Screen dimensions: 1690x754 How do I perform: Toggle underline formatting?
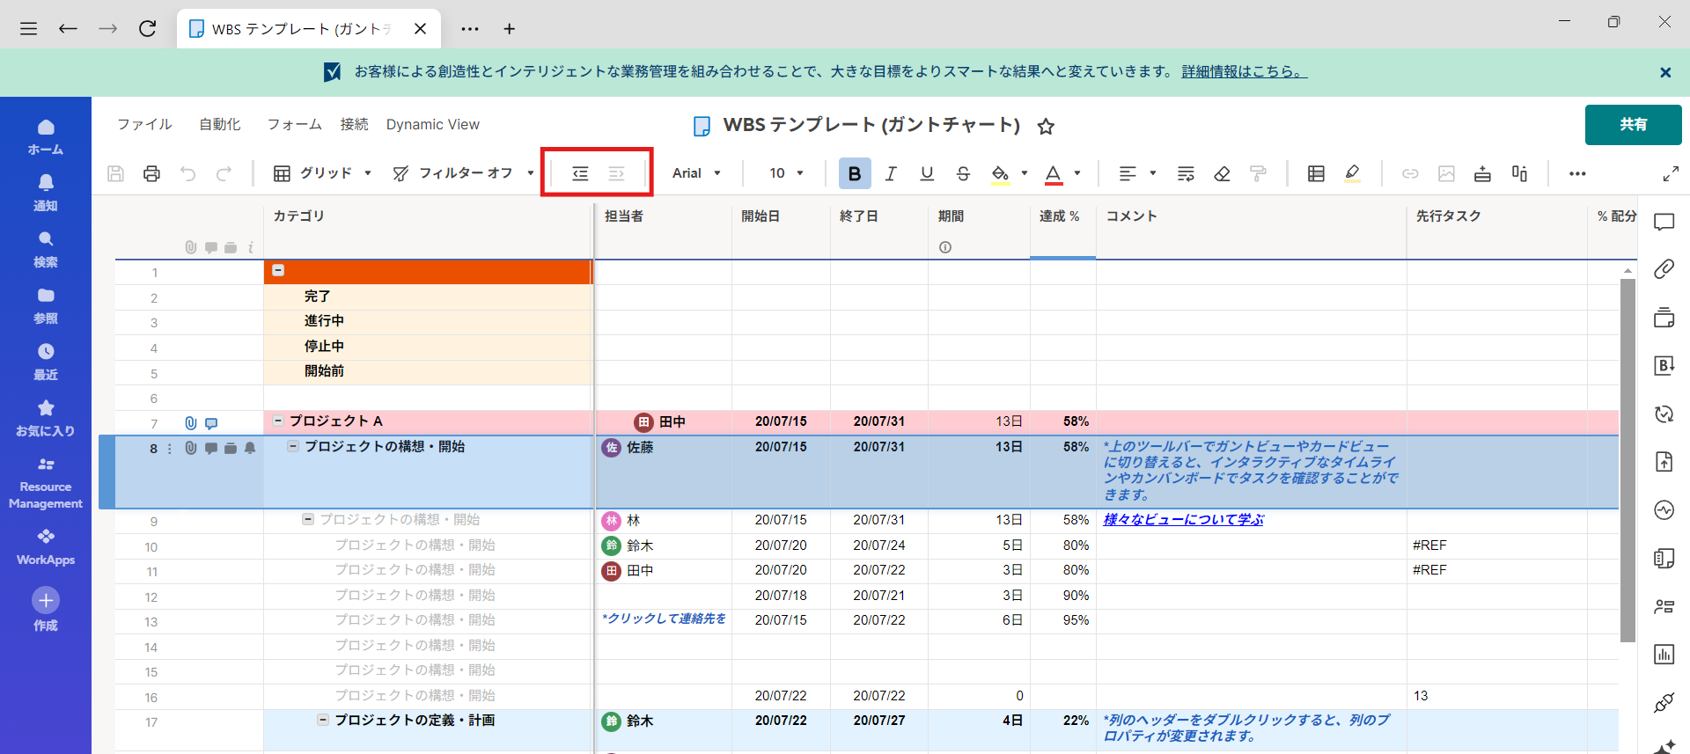click(x=927, y=173)
